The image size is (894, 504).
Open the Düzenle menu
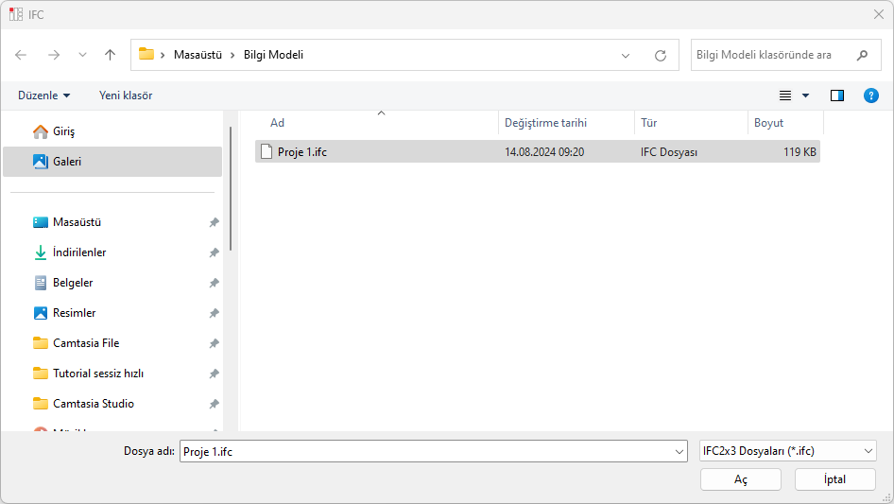43,96
